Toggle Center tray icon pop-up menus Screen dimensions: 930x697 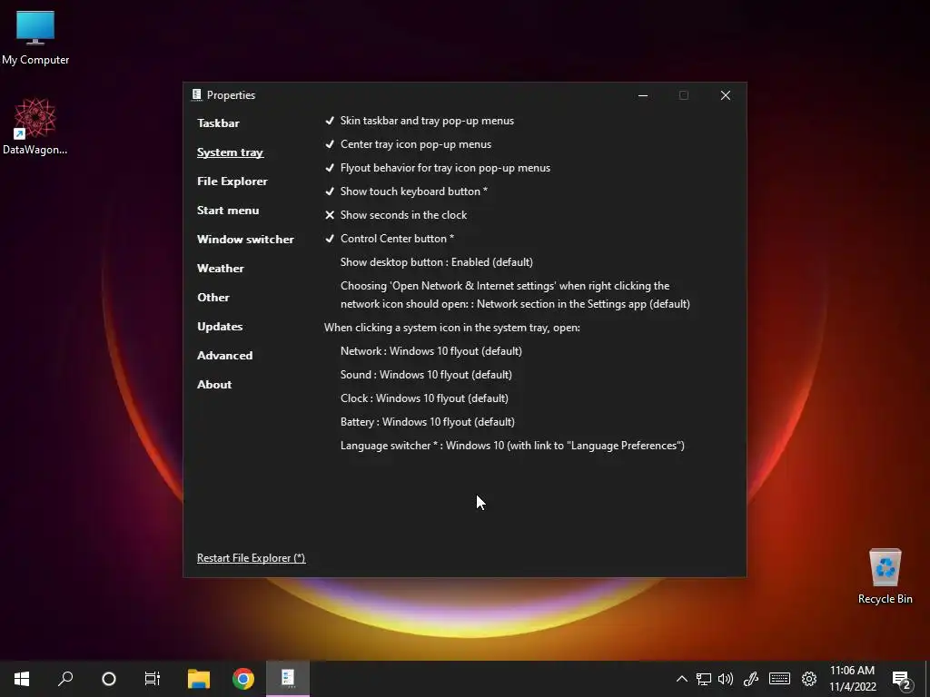coord(408,144)
